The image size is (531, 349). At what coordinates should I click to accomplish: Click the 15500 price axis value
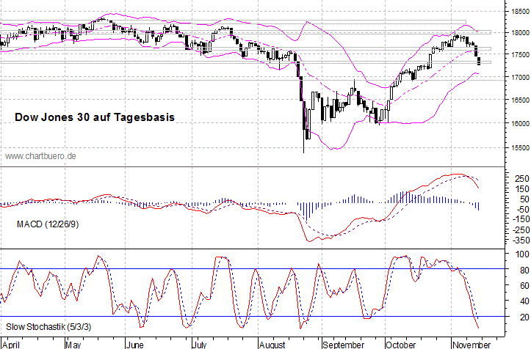pos(520,148)
